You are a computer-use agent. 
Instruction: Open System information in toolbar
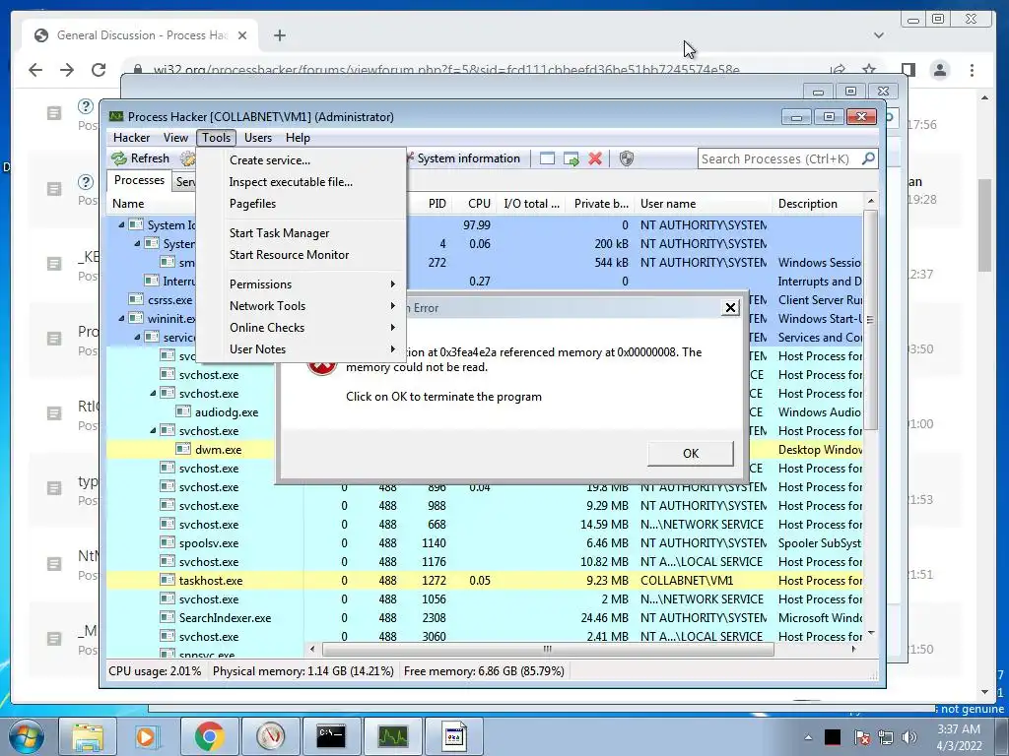tap(468, 158)
